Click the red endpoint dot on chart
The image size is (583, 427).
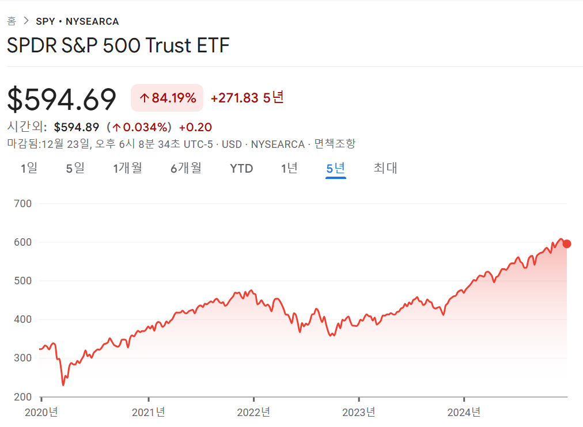(x=567, y=243)
